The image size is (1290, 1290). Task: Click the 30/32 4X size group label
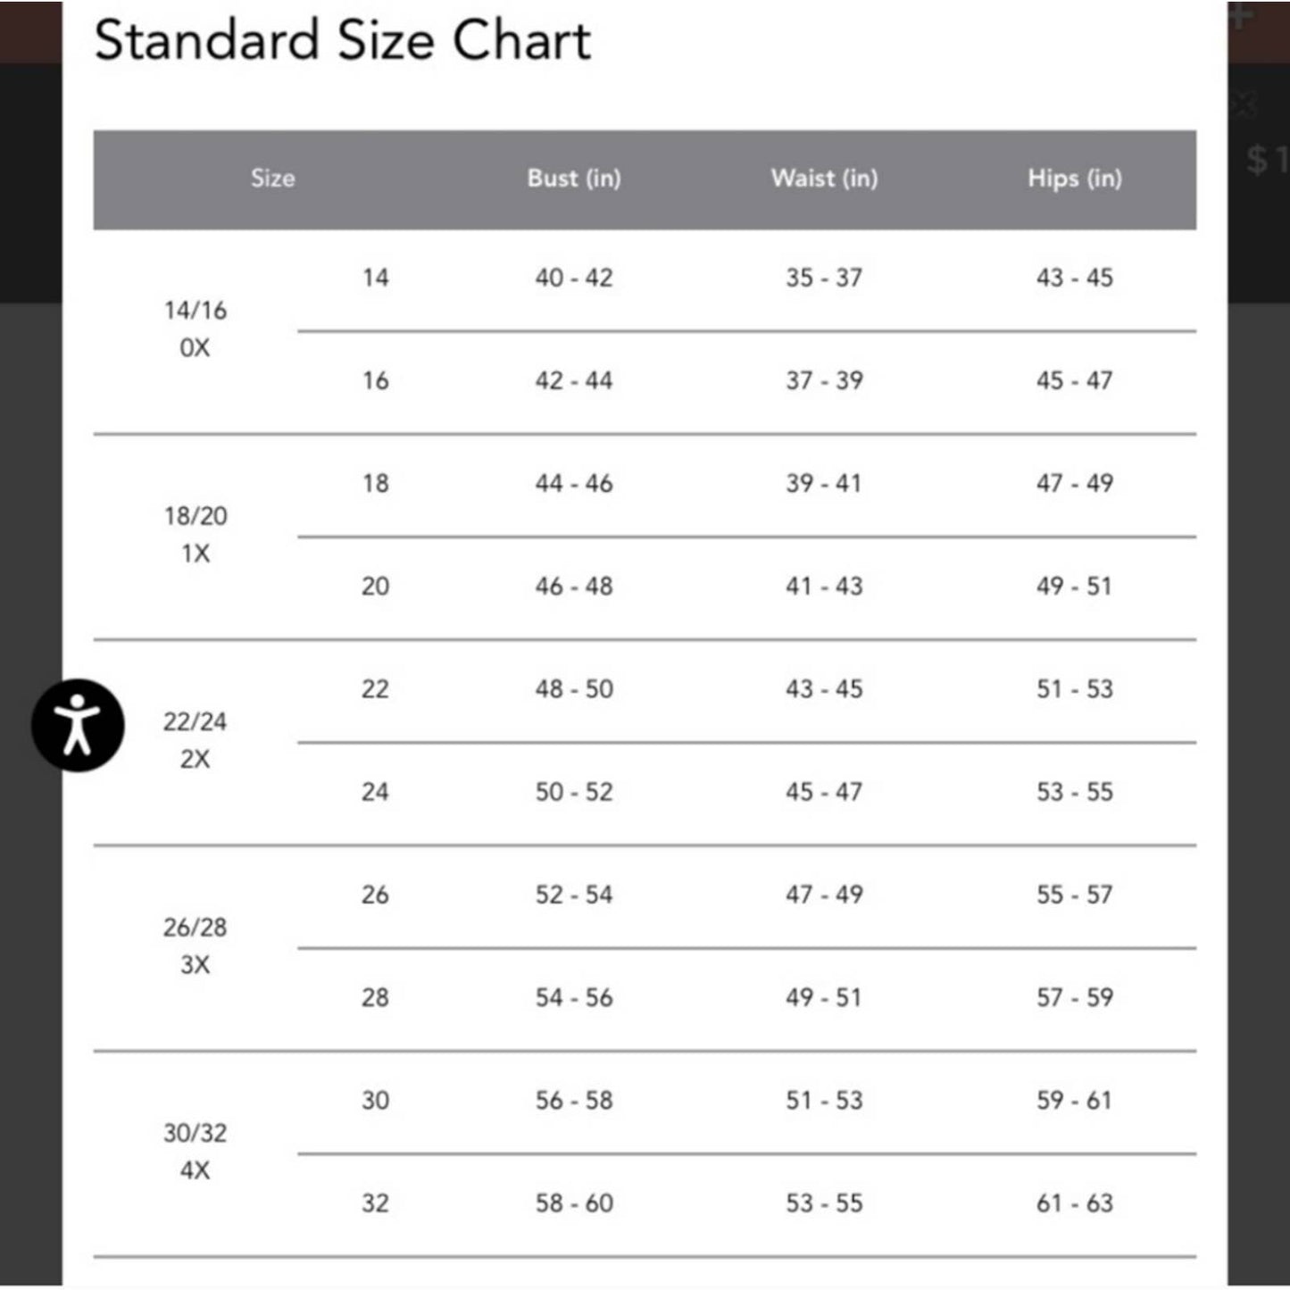(x=195, y=1151)
